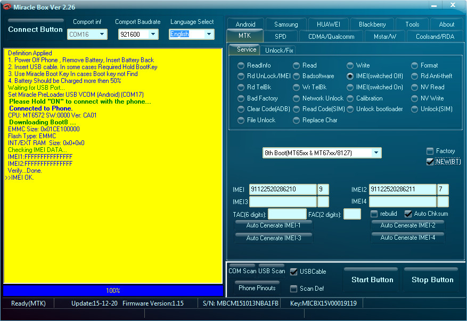Click Auto Cenerate IMEI-4 button
This screenshot has width=467, height=321.
(408, 238)
